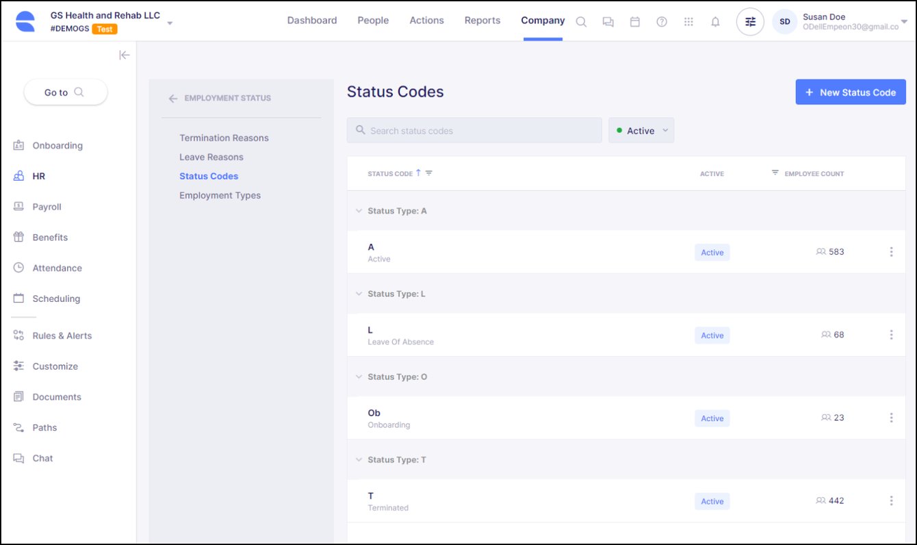Click the search status codes input field

[474, 130]
